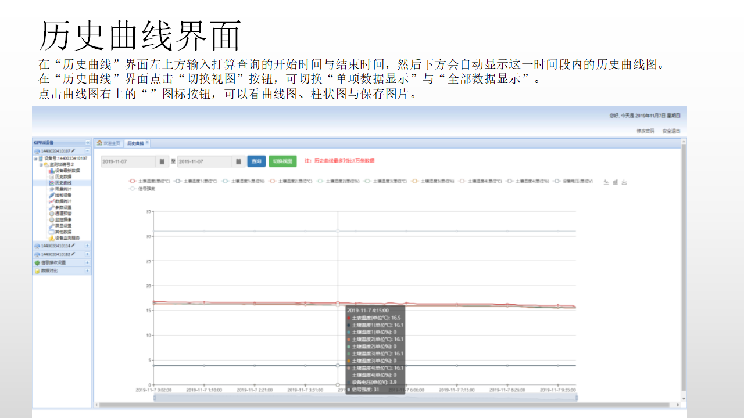Click the 修改密码 link
Screen dimensions: 744x418
[645, 131]
